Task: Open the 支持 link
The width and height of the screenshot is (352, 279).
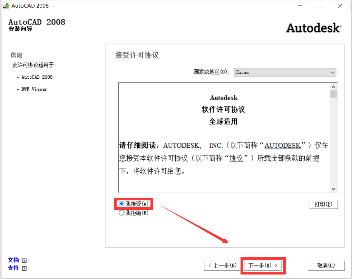Action: pyautogui.click(x=13, y=268)
